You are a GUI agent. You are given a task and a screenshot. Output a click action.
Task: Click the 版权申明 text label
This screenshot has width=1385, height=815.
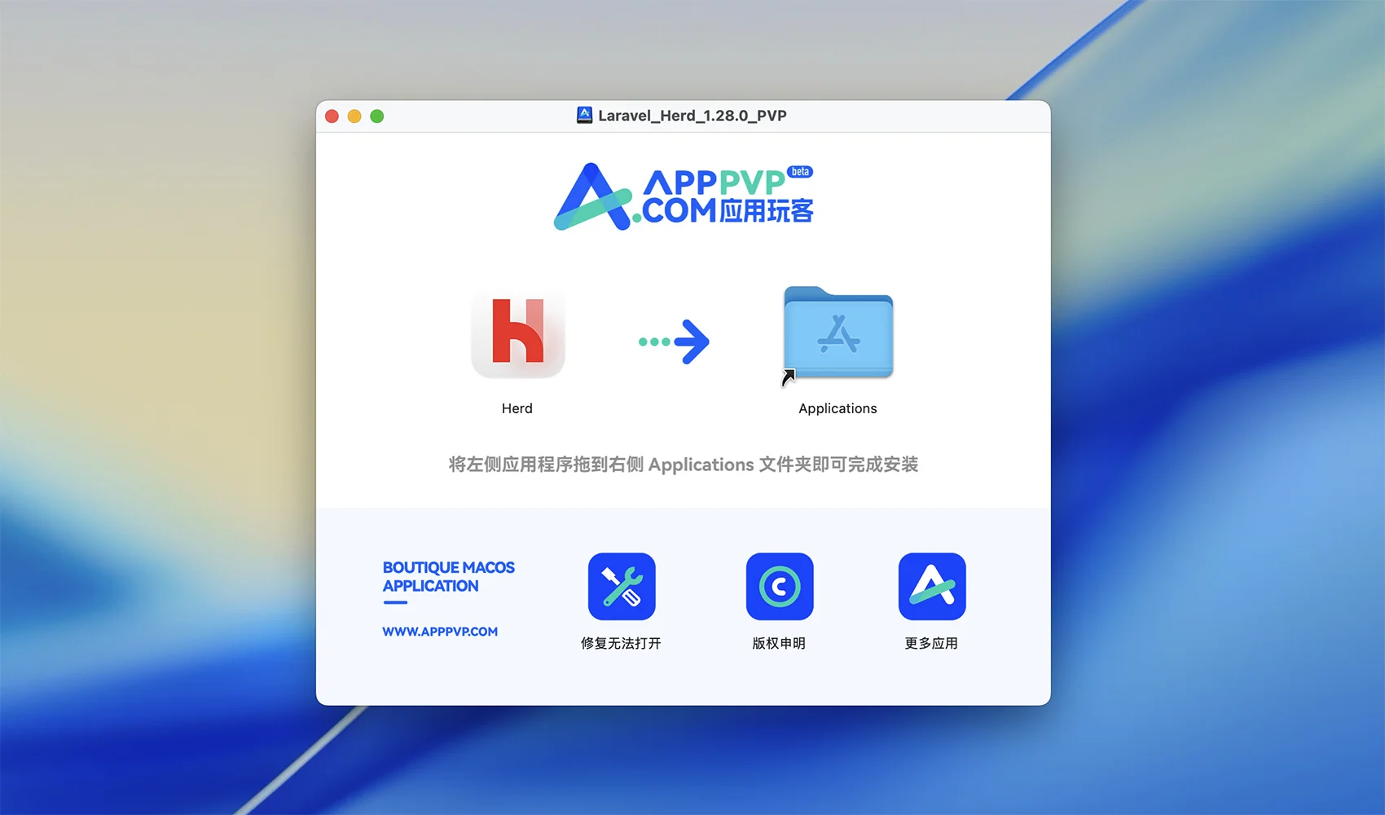779,643
